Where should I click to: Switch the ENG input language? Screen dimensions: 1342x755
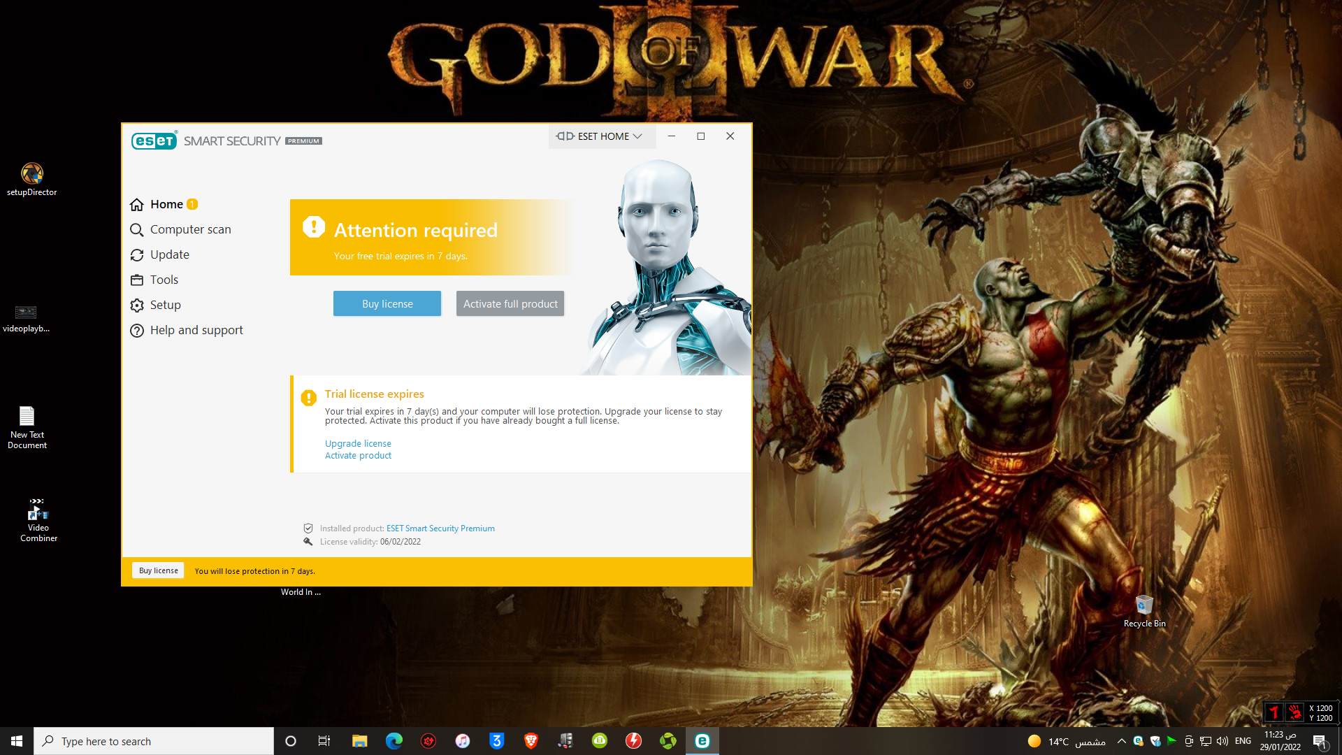pyautogui.click(x=1243, y=741)
